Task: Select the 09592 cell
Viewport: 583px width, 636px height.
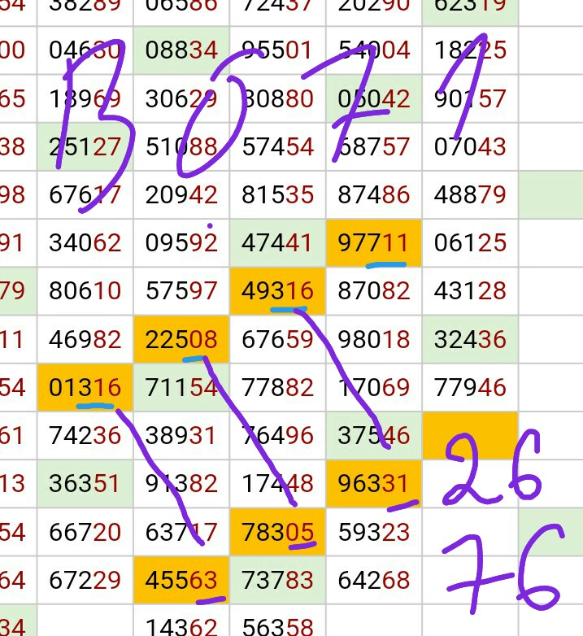Action: (x=181, y=243)
